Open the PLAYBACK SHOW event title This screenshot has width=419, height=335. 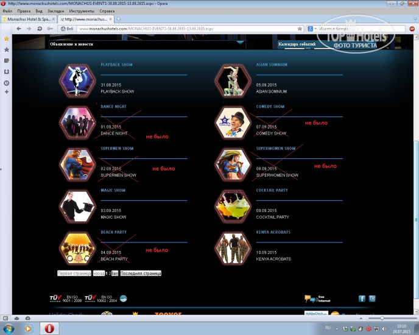click(x=116, y=65)
